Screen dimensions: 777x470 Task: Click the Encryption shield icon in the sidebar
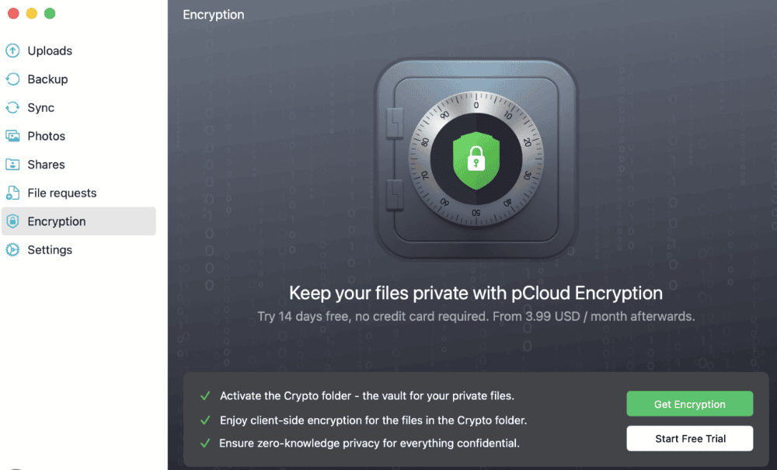(12, 221)
